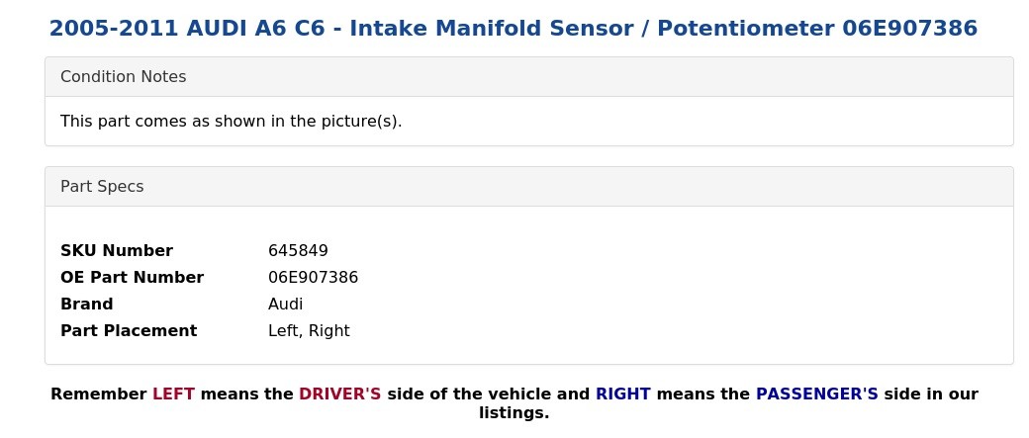Click the word Remember in the footer note
This screenshot has height=438, width=1029.
(x=98, y=394)
